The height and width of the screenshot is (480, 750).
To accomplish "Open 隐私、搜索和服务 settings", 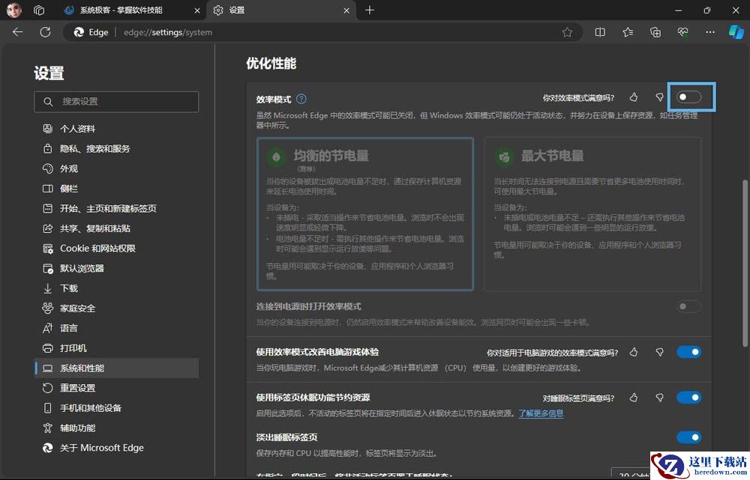I will click(116, 148).
